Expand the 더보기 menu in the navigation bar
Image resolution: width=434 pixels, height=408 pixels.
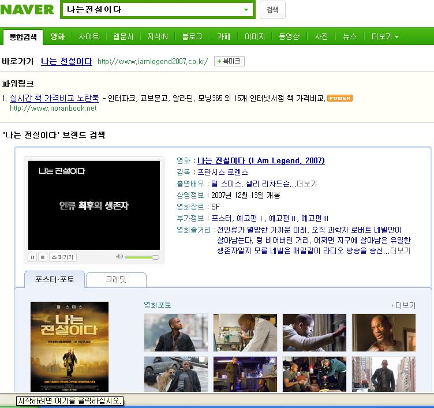pyautogui.click(x=384, y=36)
